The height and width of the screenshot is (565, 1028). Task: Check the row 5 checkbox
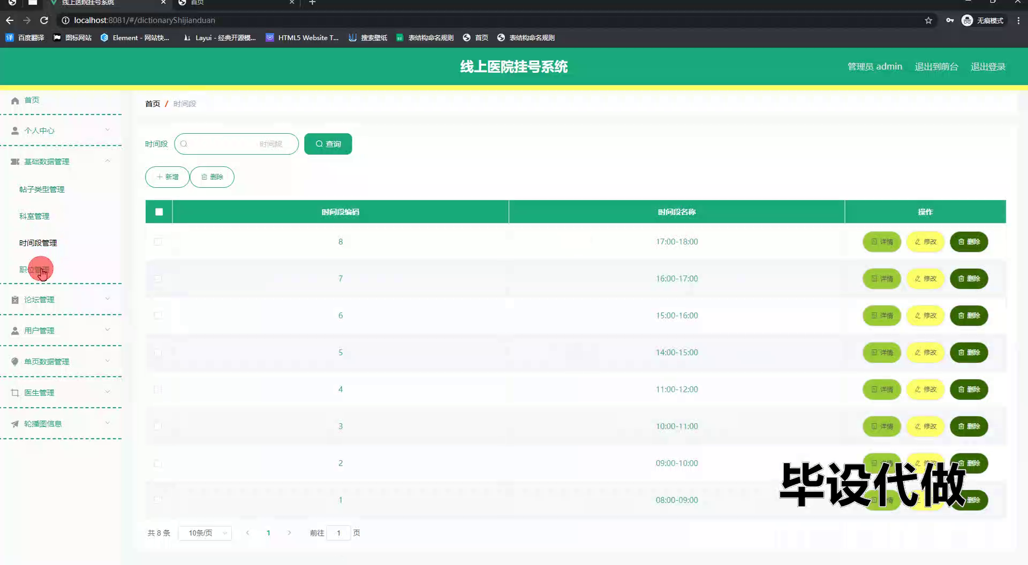pyautogui.click(x=158, y=353)
